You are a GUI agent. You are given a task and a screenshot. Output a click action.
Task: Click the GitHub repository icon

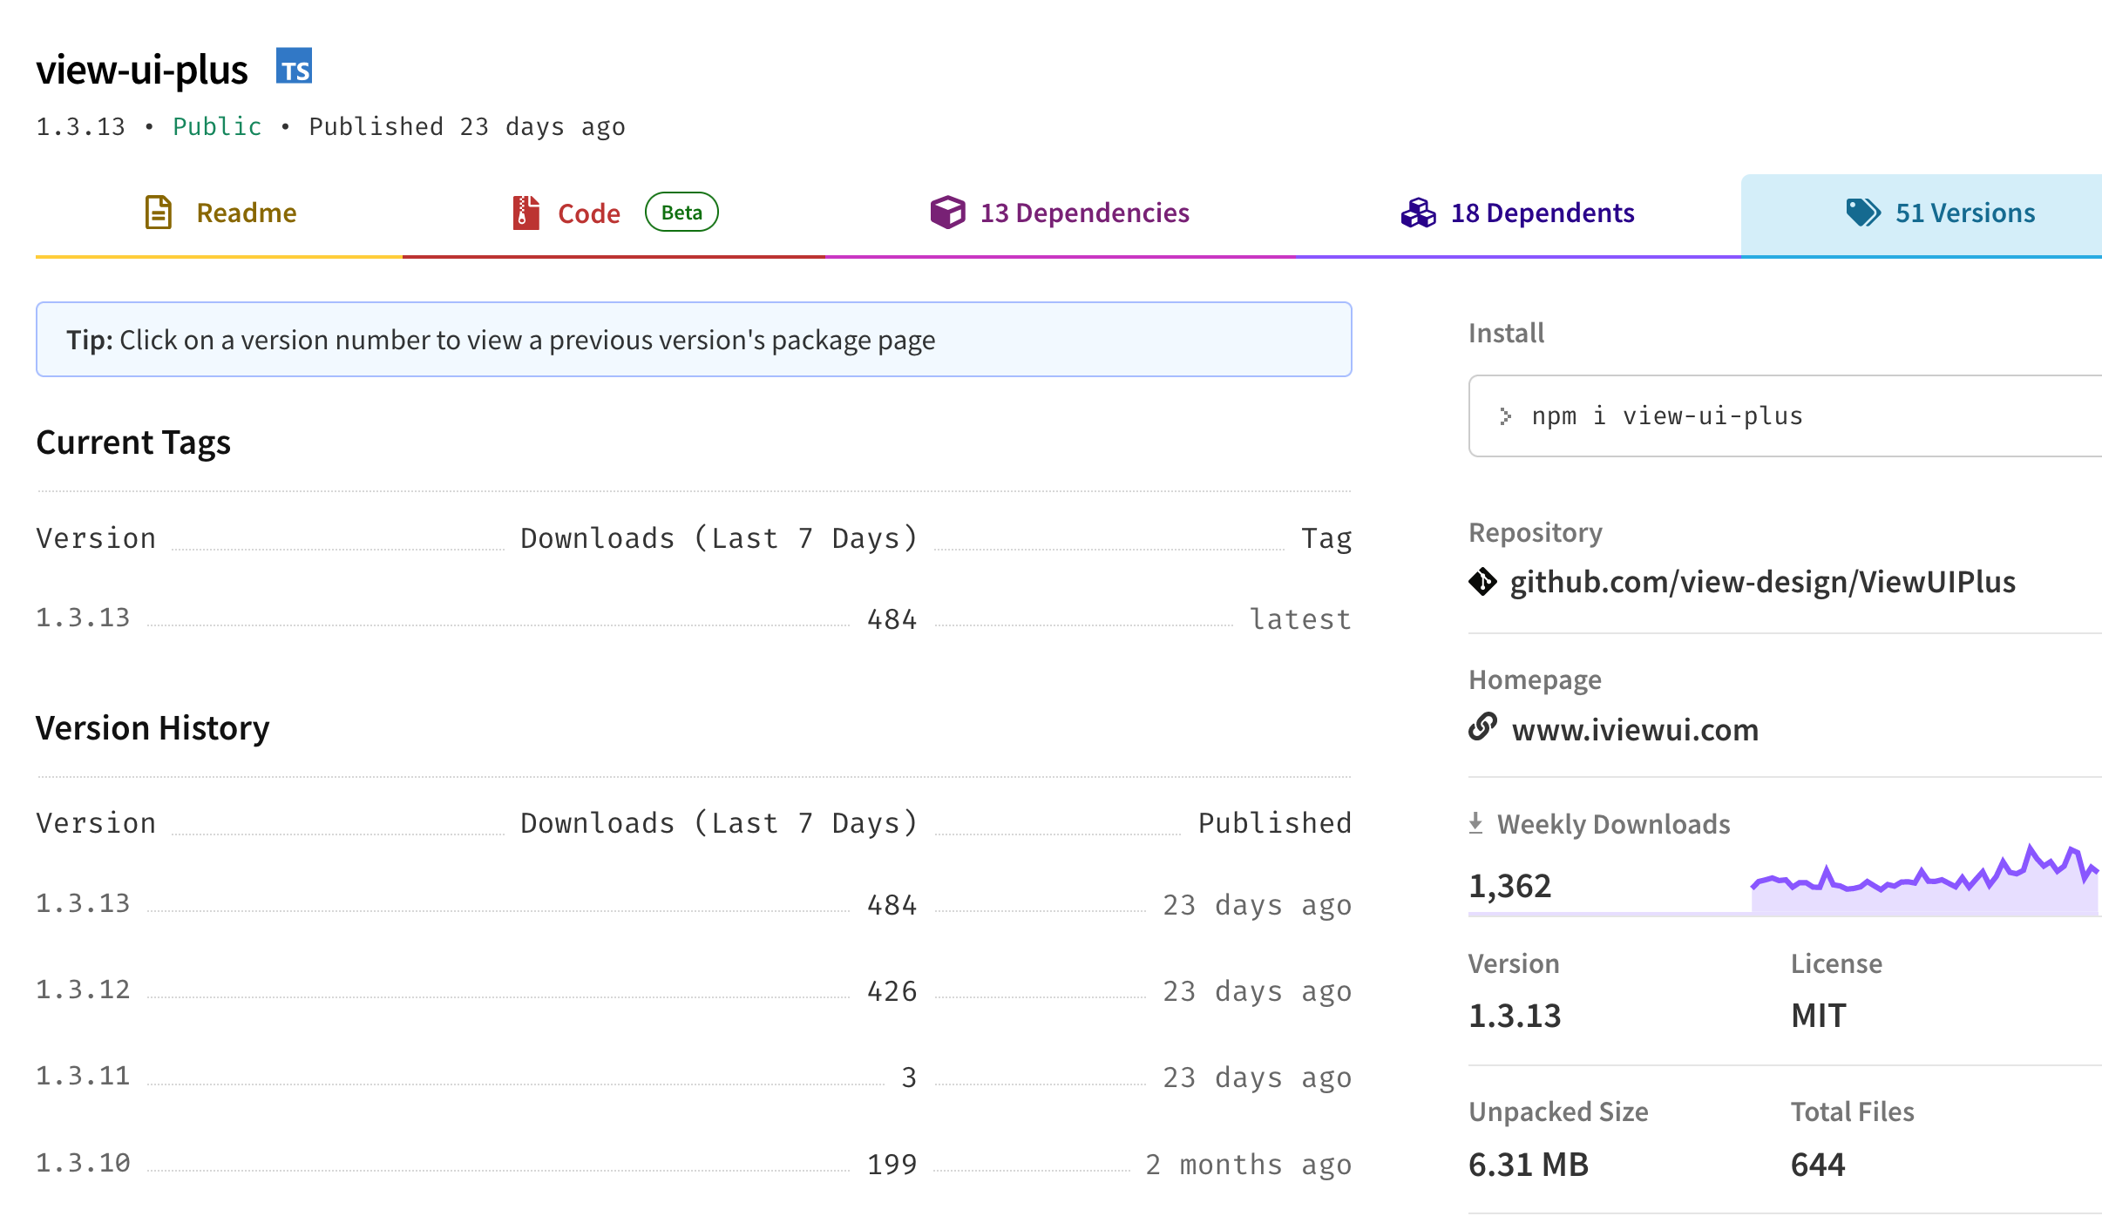(x=1484, y=581)
